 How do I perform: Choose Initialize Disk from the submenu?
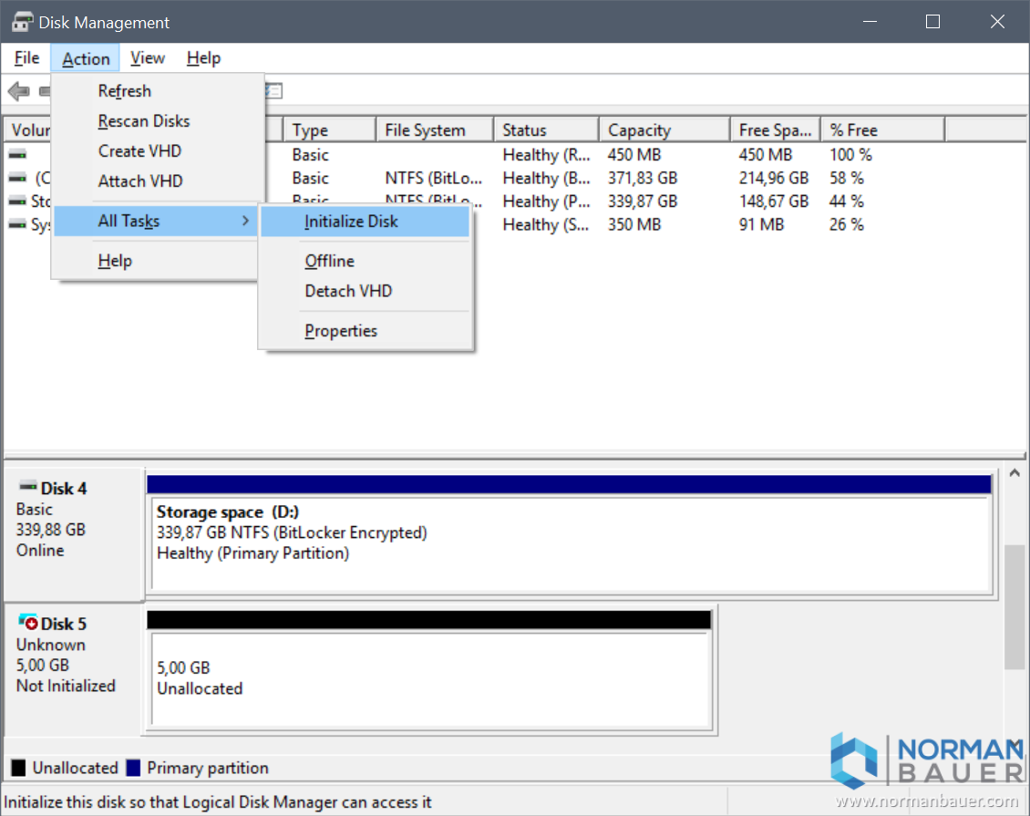coord(351,222)
